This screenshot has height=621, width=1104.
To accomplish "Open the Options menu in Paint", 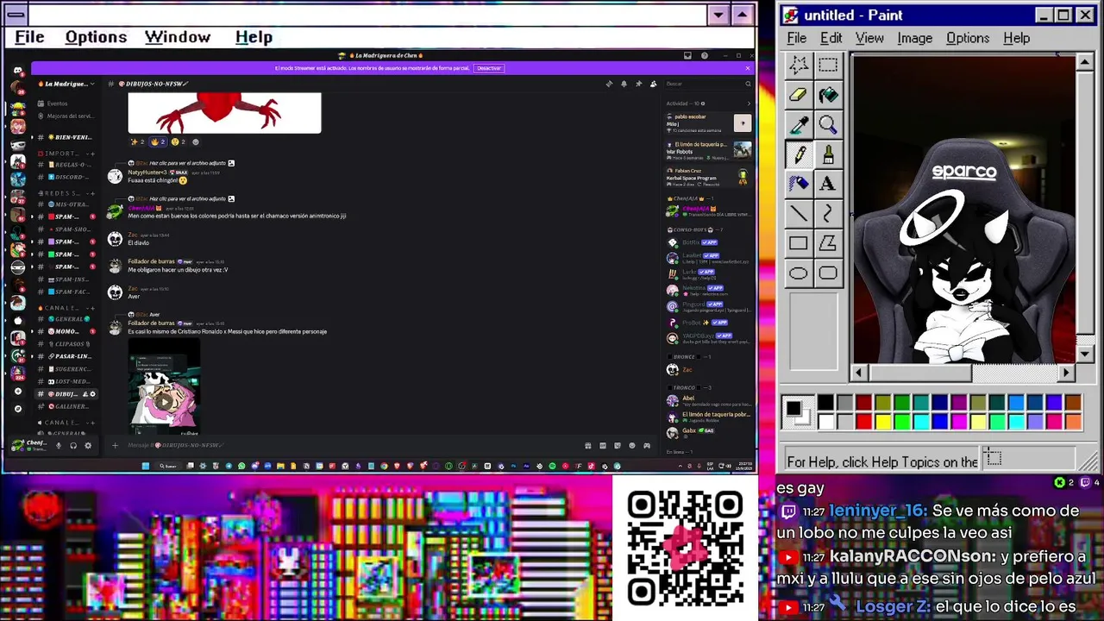I will click(x=968, y=38).
